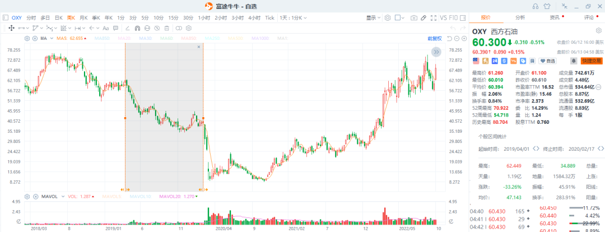
Task: Close the range selection overlay
Action: tap(199, 47)
